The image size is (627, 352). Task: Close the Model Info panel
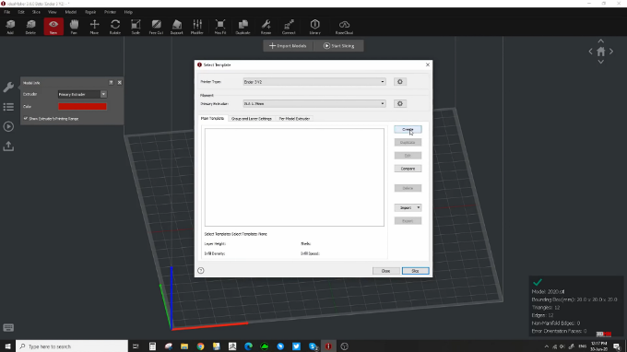coord(119,82)
